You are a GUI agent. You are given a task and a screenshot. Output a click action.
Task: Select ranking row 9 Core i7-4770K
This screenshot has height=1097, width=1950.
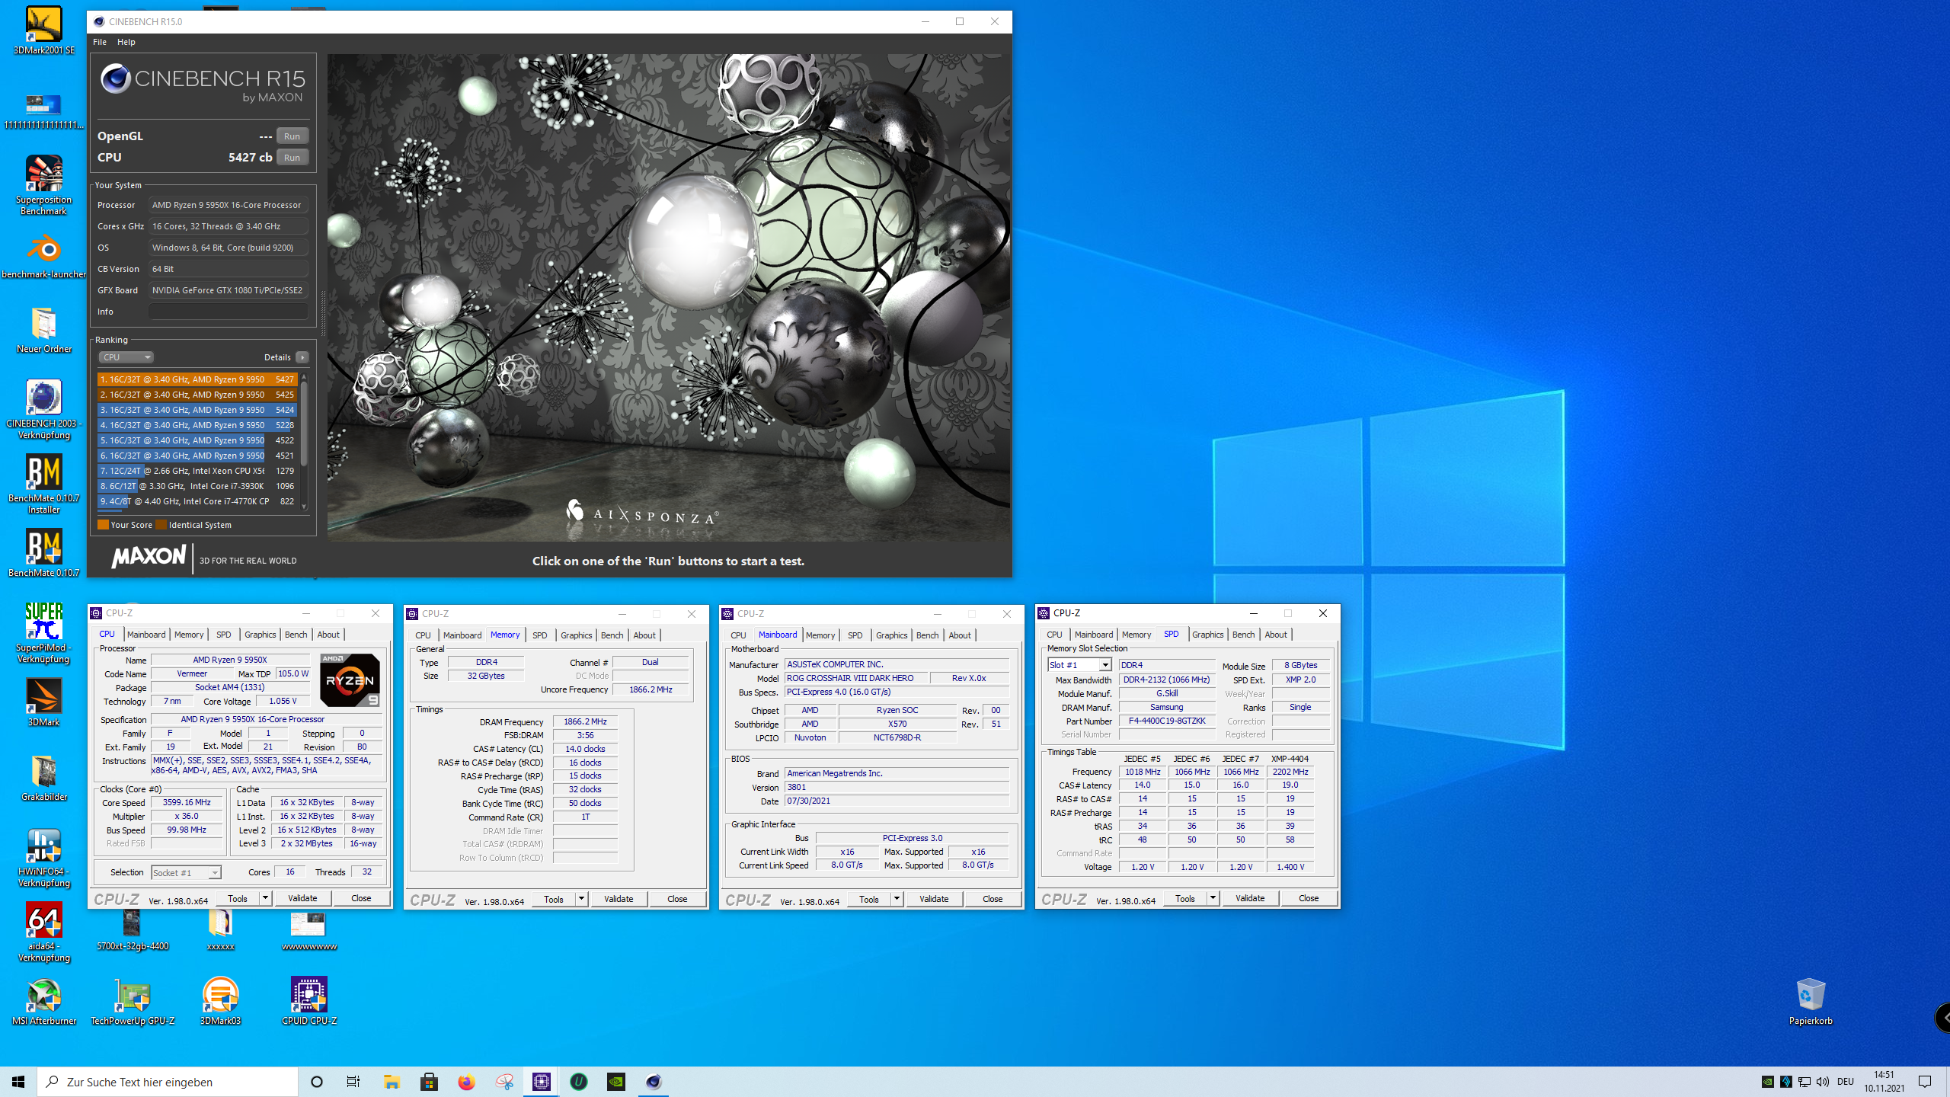(x=197, y=501)
